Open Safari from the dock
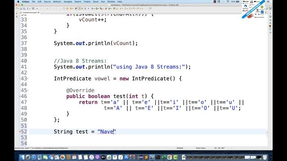Image resolution: width=287 pixels, height=161 pixels. coord(34,157)
